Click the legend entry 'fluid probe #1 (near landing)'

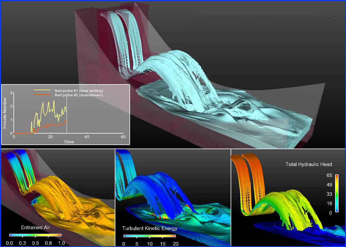[x=79, y=91]
